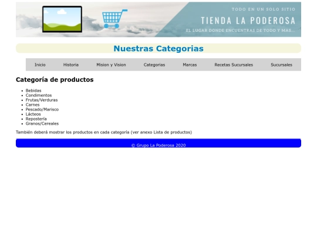Click the TIENDA LA PODEROSA banner title
This screenshot has width=317, height=238.
pos(248,21)
